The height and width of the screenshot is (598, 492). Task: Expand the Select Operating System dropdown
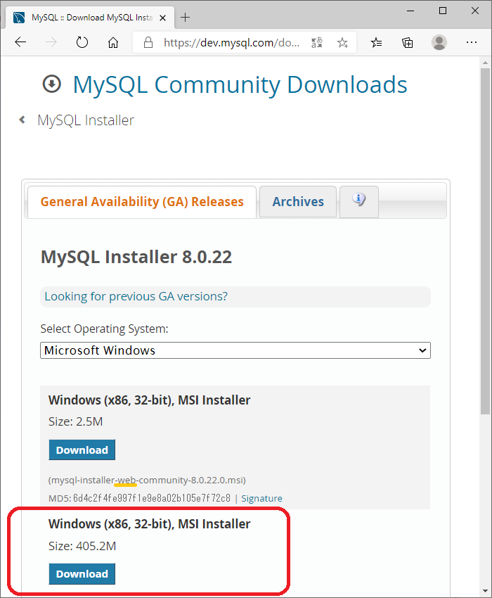click(x=235, y=350)
